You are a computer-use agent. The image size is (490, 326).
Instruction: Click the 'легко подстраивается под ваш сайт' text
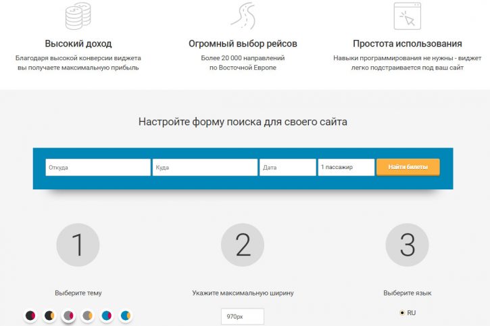[407, 68]
